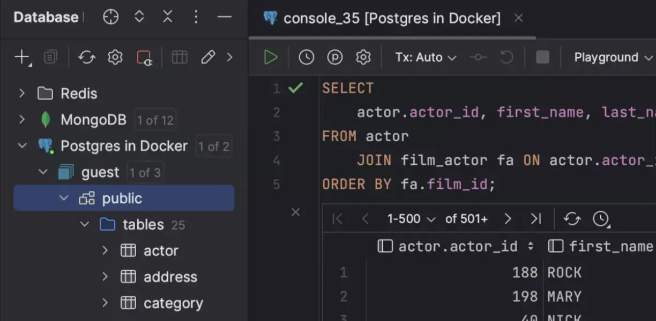Refresh the database tree with the arrows icon
Image resolution: width=656 pixels, height=321 pixels.
point(86,57)
